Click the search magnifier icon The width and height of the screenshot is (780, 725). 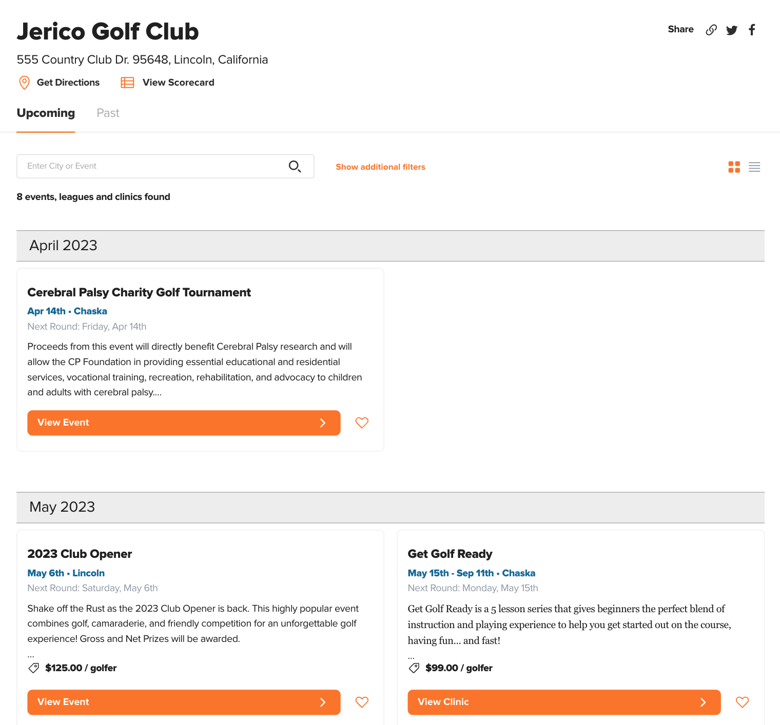295,166
